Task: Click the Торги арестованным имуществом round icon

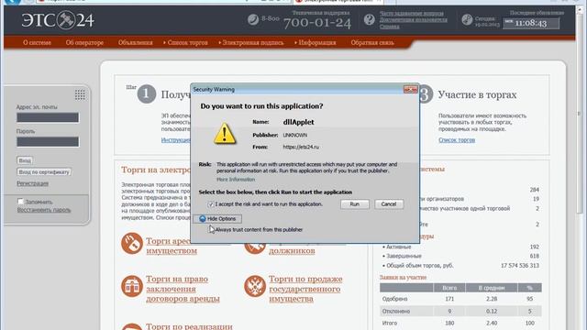Action: click(132, 243)
